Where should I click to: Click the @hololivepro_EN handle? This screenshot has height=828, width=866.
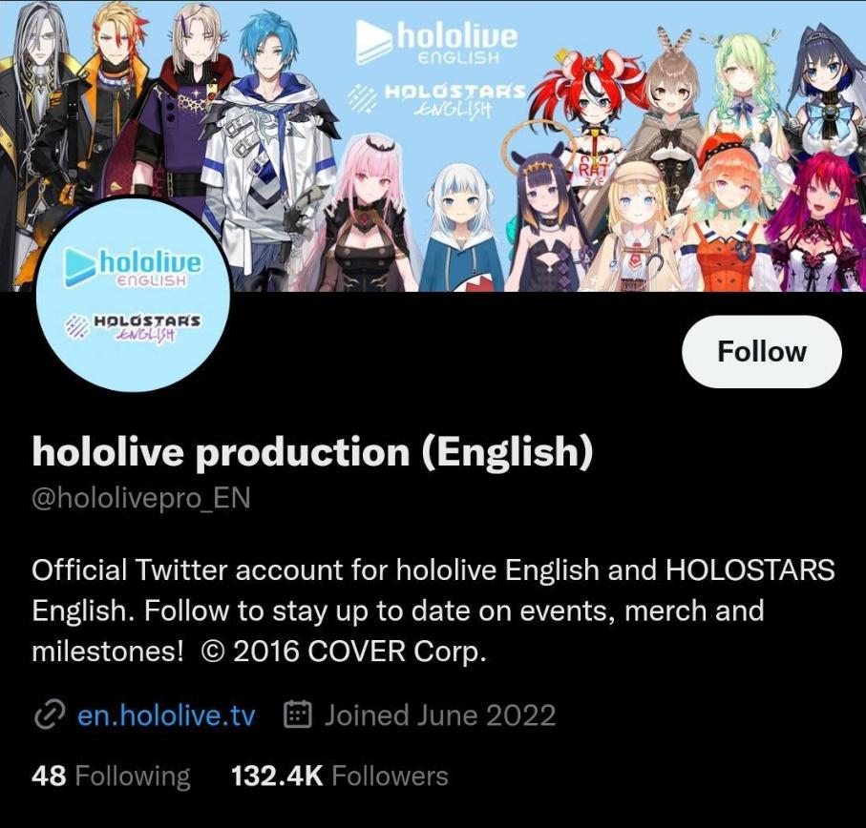(x=141, y=498)
